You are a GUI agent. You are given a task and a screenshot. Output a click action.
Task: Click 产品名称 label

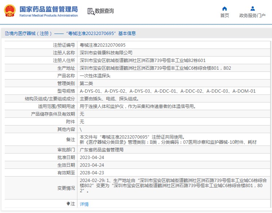click(x=66, y=76)
